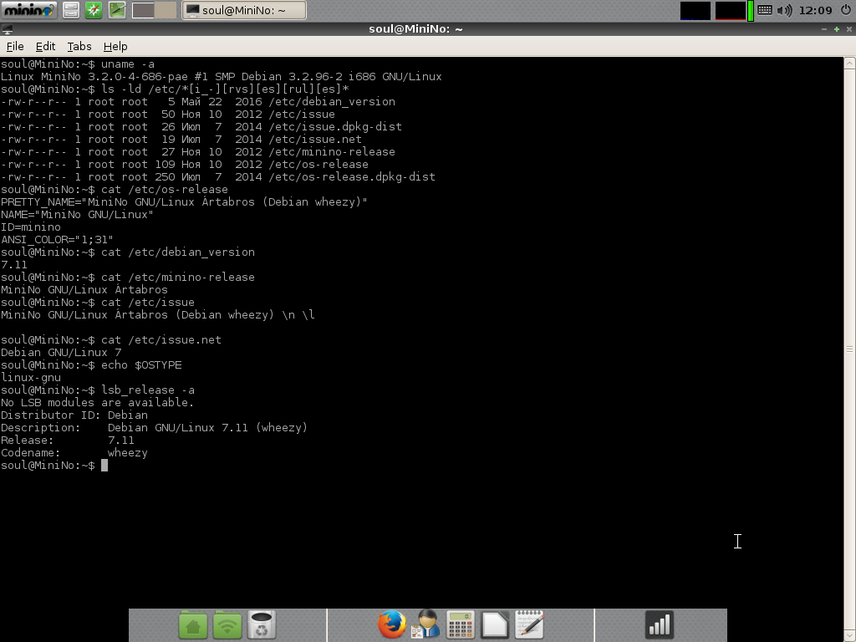The width and height of the screenshot is (856, 642).
Task: Click the /etc/issue.dpkg-dist listing row
Action: tap(201, 127)
